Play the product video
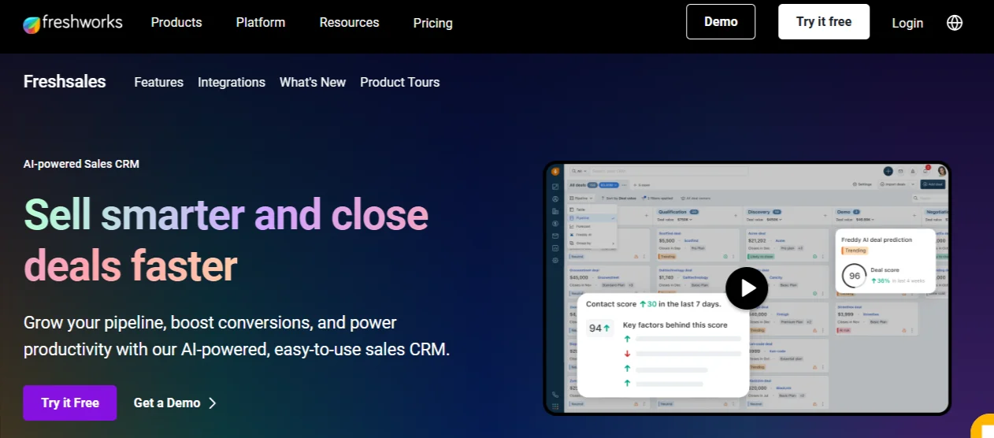994x438 pixels. (x=746, y=288)
